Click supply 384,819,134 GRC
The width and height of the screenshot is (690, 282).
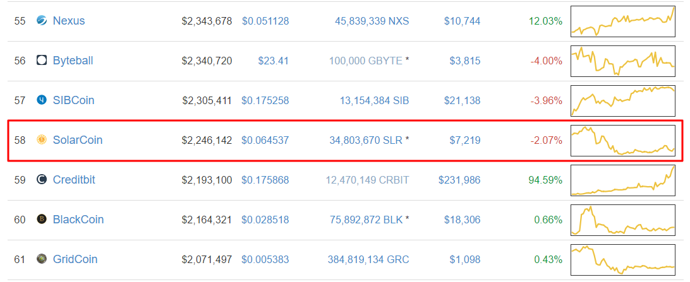[x=368, y=259]
